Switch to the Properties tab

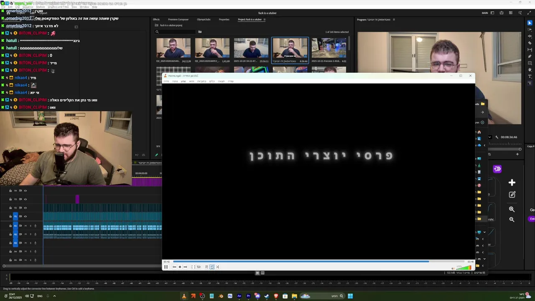click(x=224, y=19)
